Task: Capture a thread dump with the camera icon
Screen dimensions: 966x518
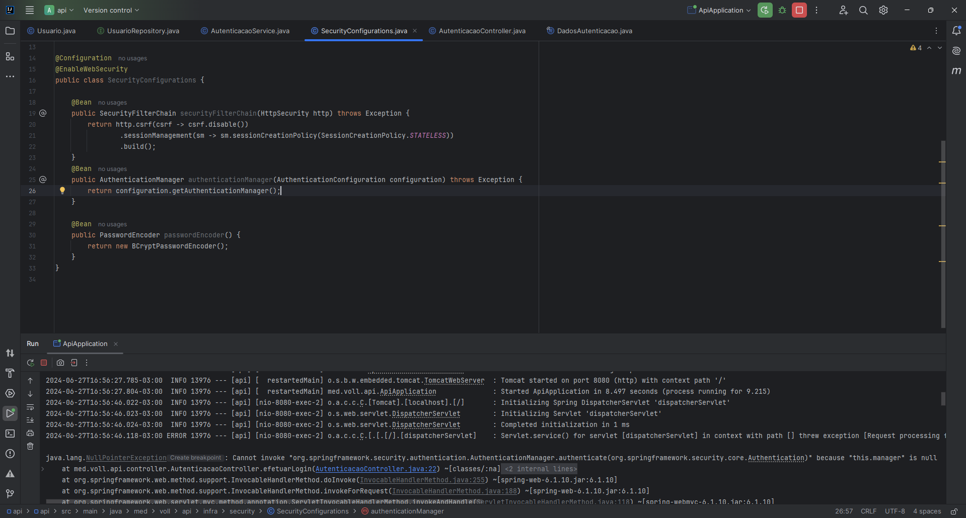Action: (x=60, y=363)
